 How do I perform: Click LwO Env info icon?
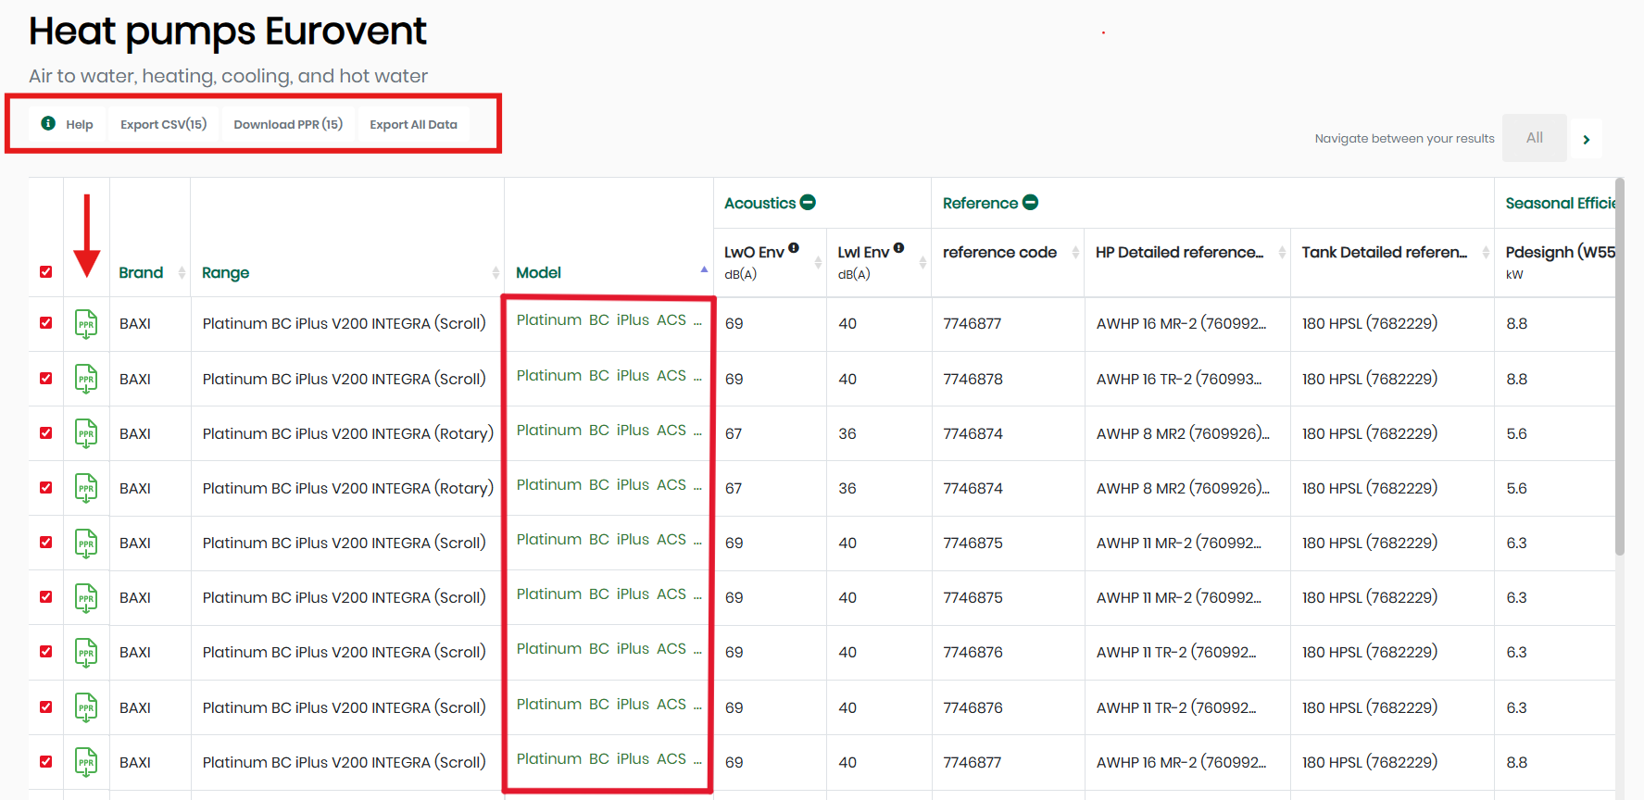click(794, 248)
